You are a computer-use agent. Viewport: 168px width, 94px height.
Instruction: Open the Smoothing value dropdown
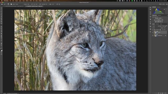click(x=48, y=4)
